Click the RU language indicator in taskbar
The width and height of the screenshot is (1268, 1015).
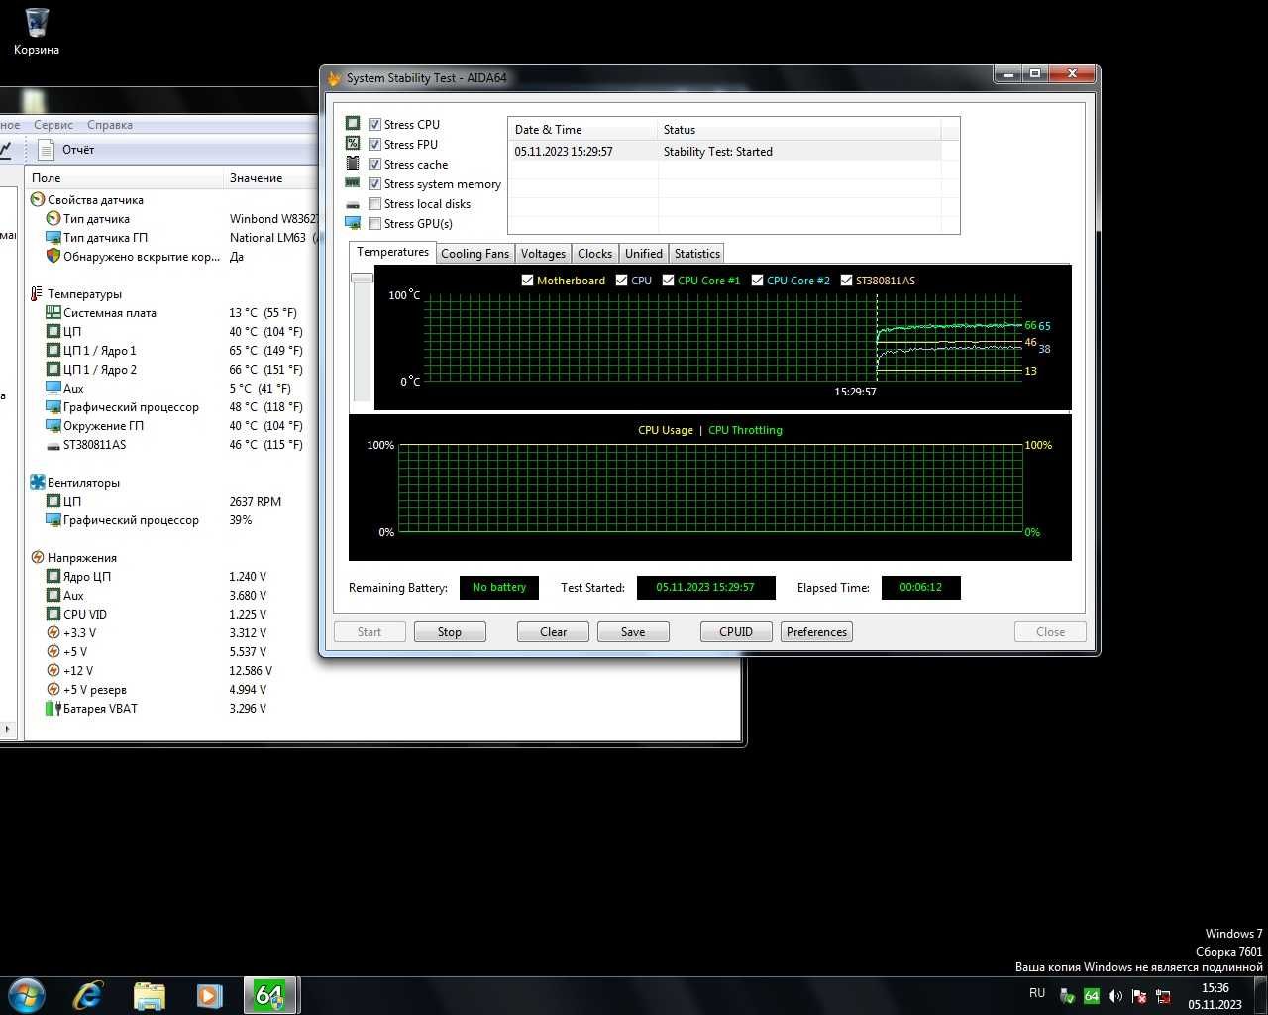click(x=1037, y=993)
